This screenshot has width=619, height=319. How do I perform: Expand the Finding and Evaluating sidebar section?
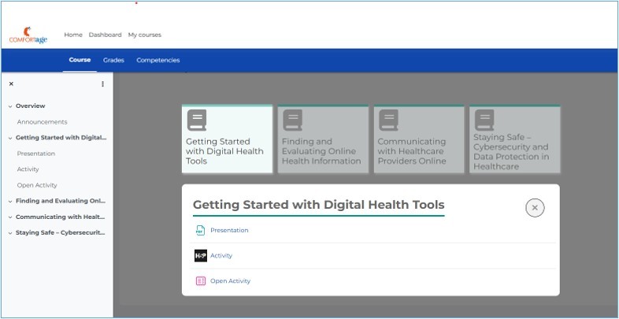tap(10, 201)
